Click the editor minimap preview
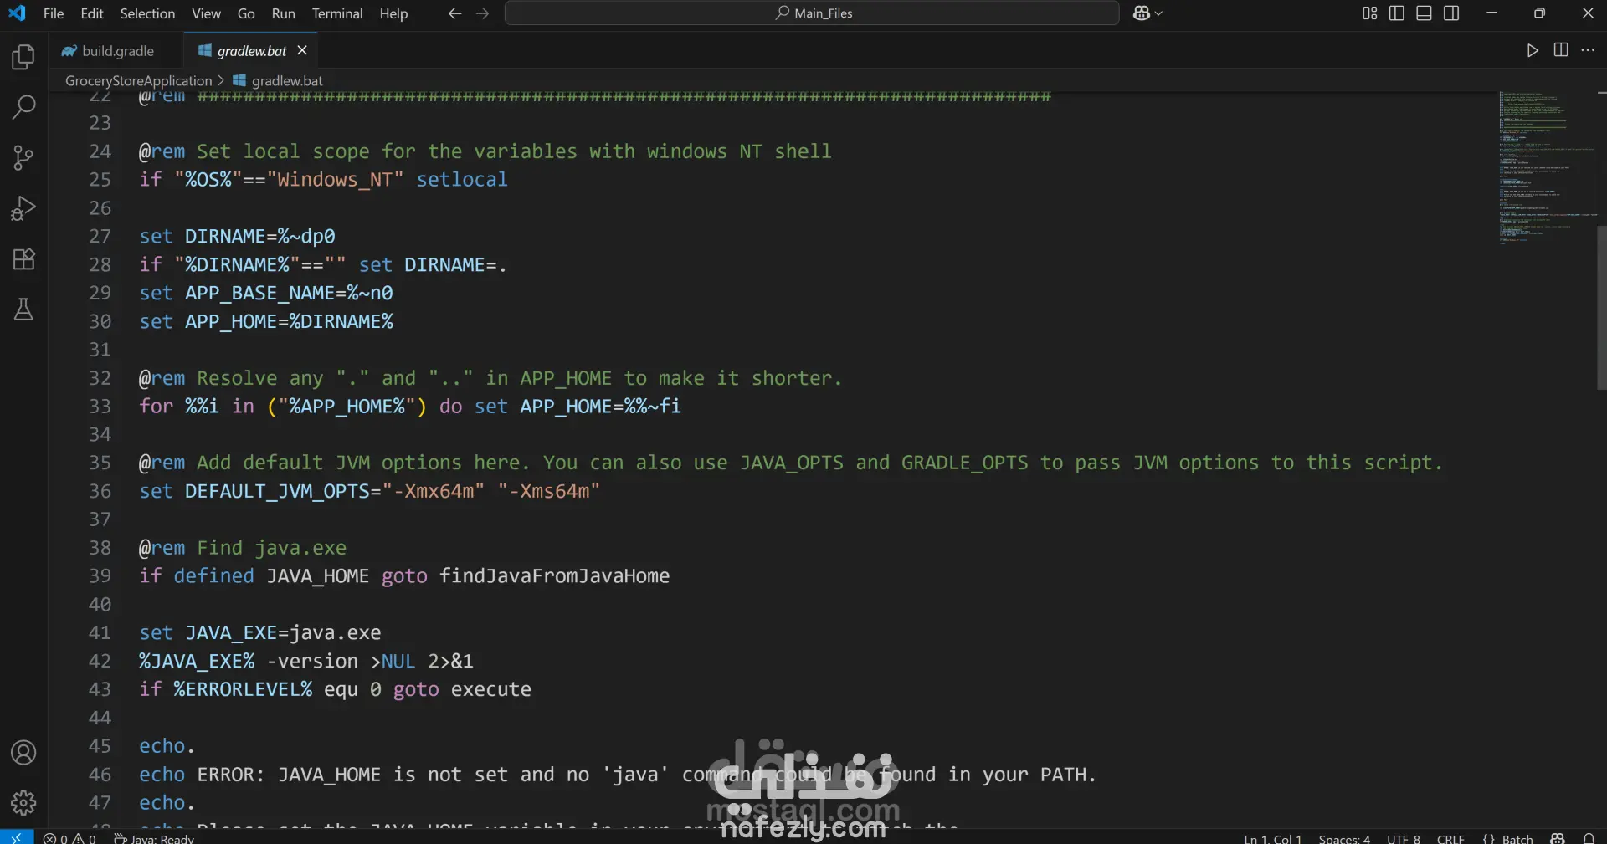Screen dimensions: 1607x844 coord(1547,167)
